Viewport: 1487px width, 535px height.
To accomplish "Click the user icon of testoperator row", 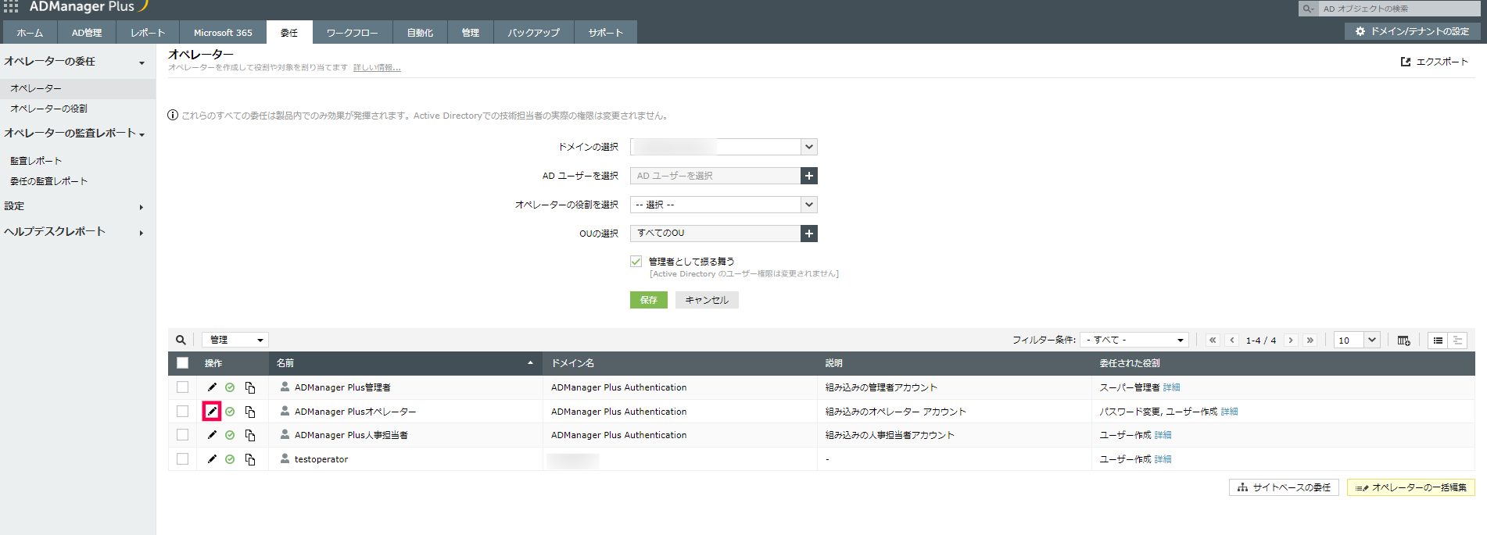I will [x=285, y=458].
